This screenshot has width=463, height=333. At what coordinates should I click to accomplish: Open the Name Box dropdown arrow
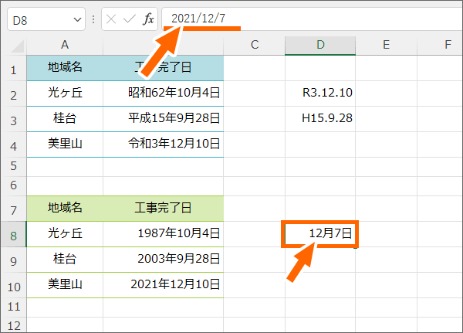tap(77, 20)
